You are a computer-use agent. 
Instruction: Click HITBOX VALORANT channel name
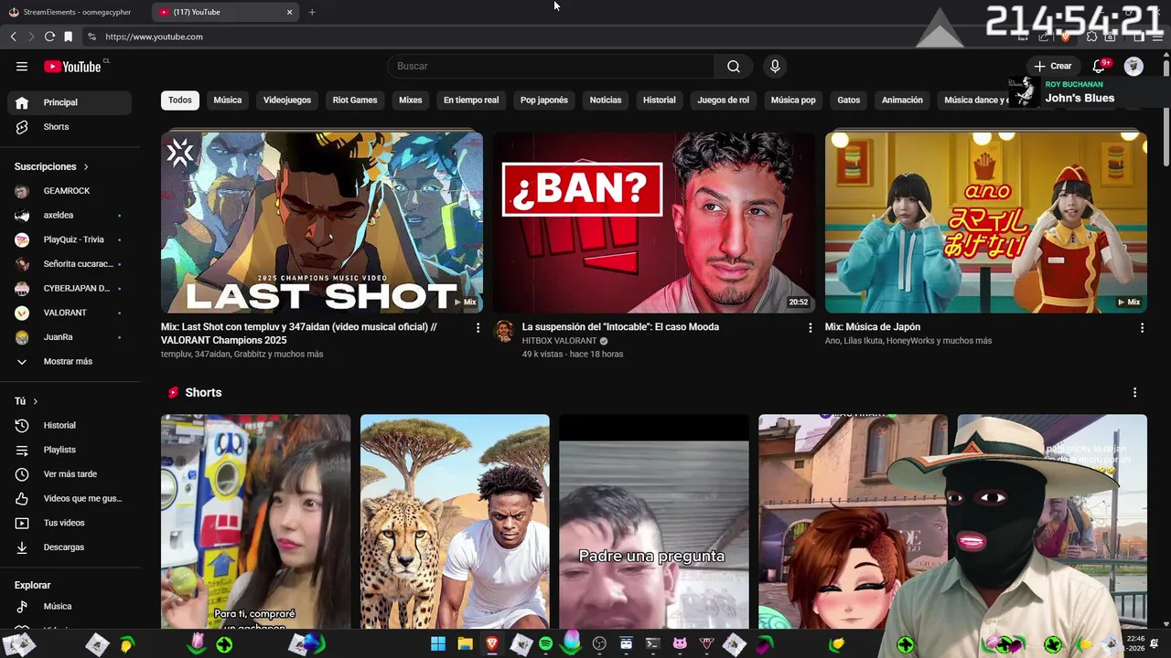point(560,341)
